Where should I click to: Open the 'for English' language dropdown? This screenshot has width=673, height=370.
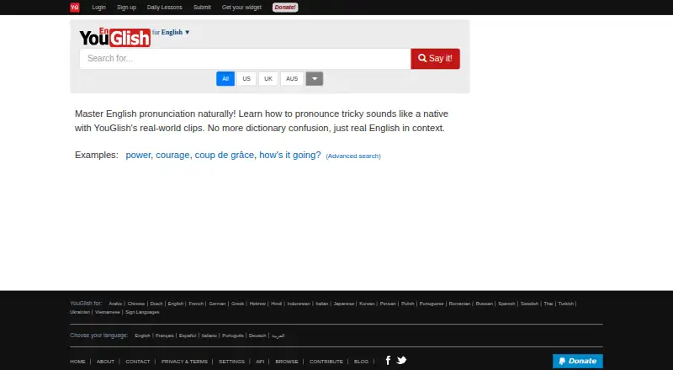click(x=171, y=32)
